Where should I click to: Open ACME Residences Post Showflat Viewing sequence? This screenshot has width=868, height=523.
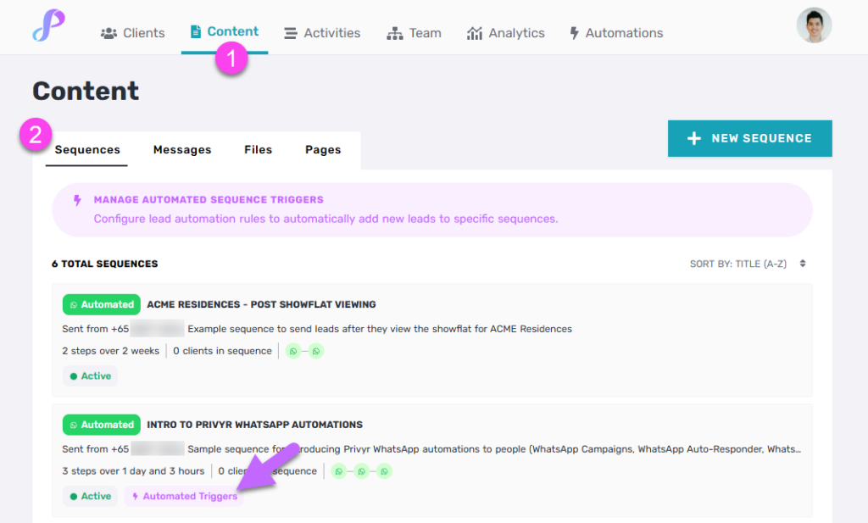tap(261, 304)
